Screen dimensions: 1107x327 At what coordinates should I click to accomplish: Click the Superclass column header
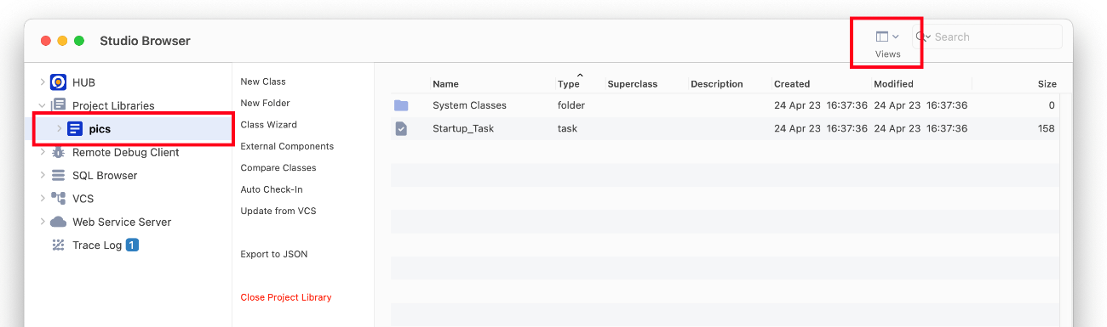(633, 84)
